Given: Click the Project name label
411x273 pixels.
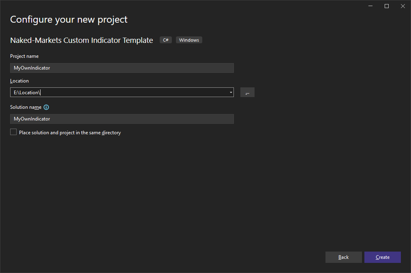Looking at the screenshot, I should click(24, 56).
